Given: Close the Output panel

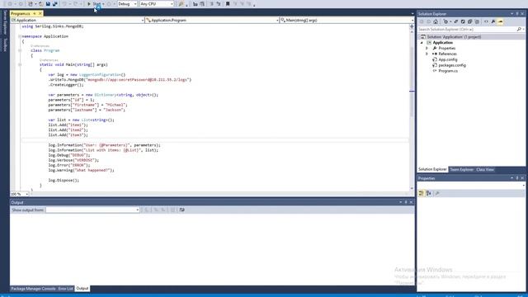Looking at the screenshot, I should 411,202.
